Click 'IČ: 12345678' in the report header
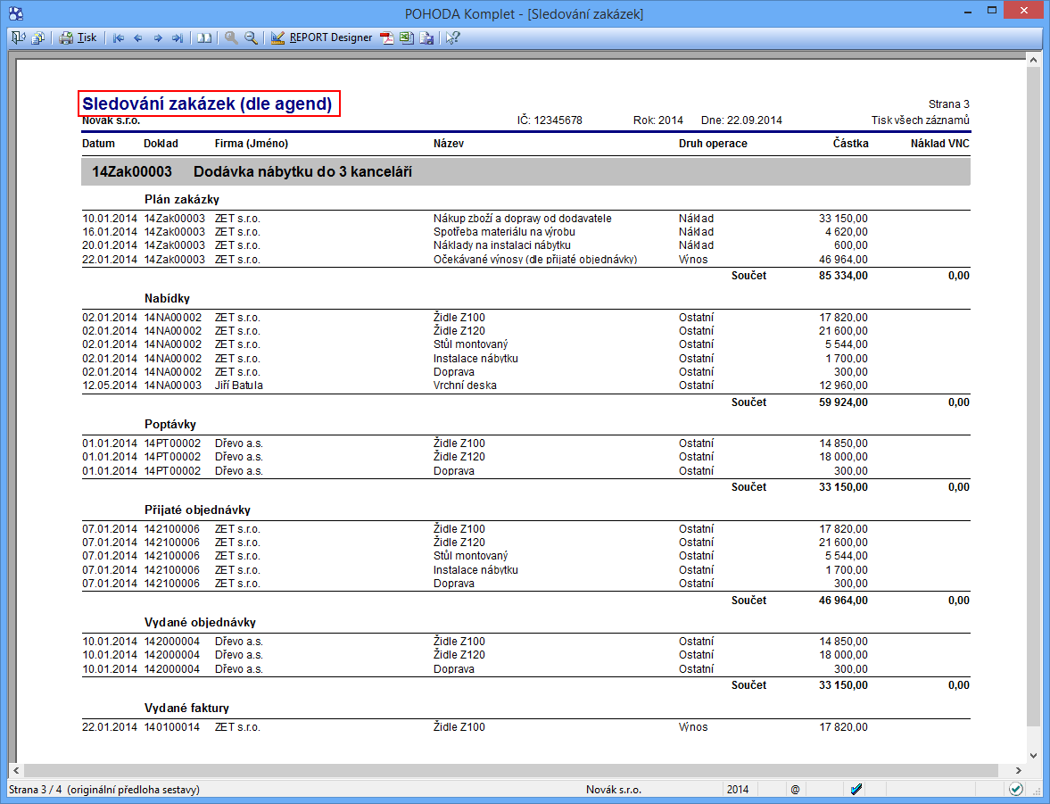 [550, 120]
